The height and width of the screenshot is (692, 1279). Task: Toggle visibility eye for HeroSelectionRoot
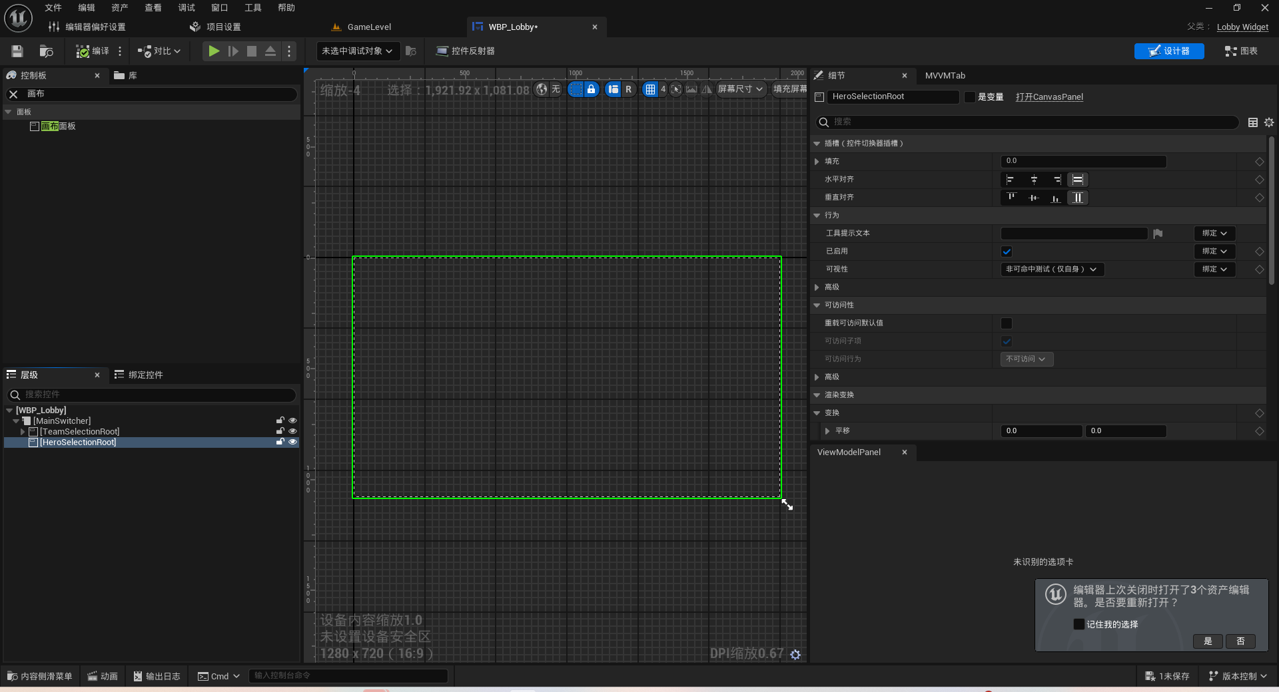click(x=292, y=442)
